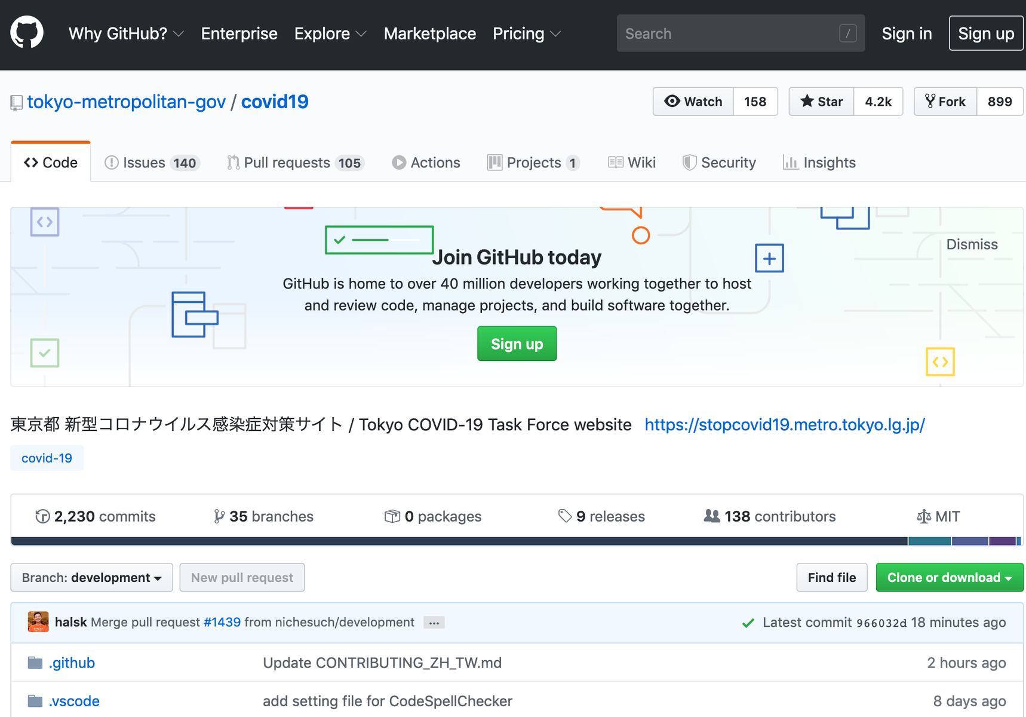Screen dimensions: 1026x717
Task: Click the slash shortcut icon in search
Action: click(847, 33)
